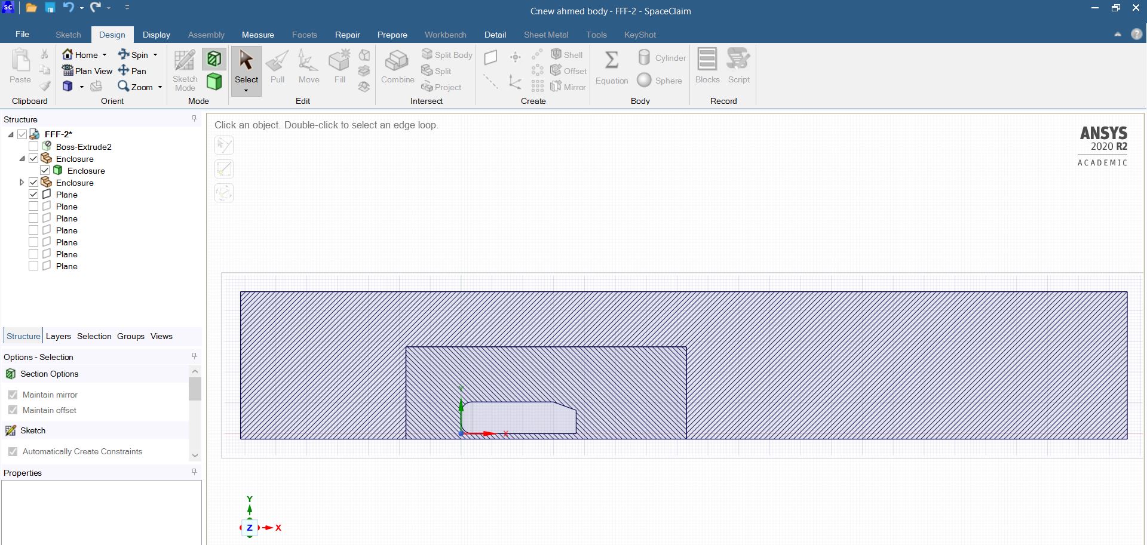
Task: Collapse the FFF-2 tree node
Action: coord(10,134)
